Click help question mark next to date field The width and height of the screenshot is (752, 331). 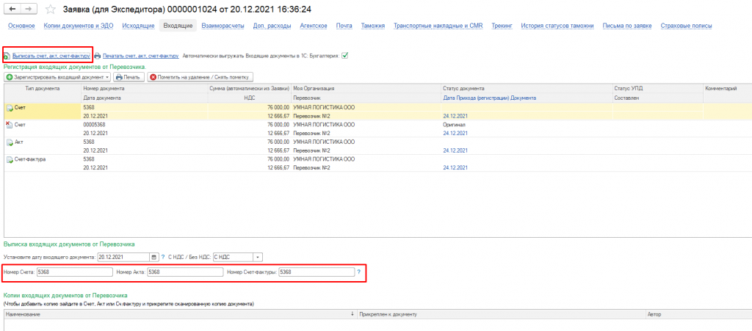click(x=163, y=257)
